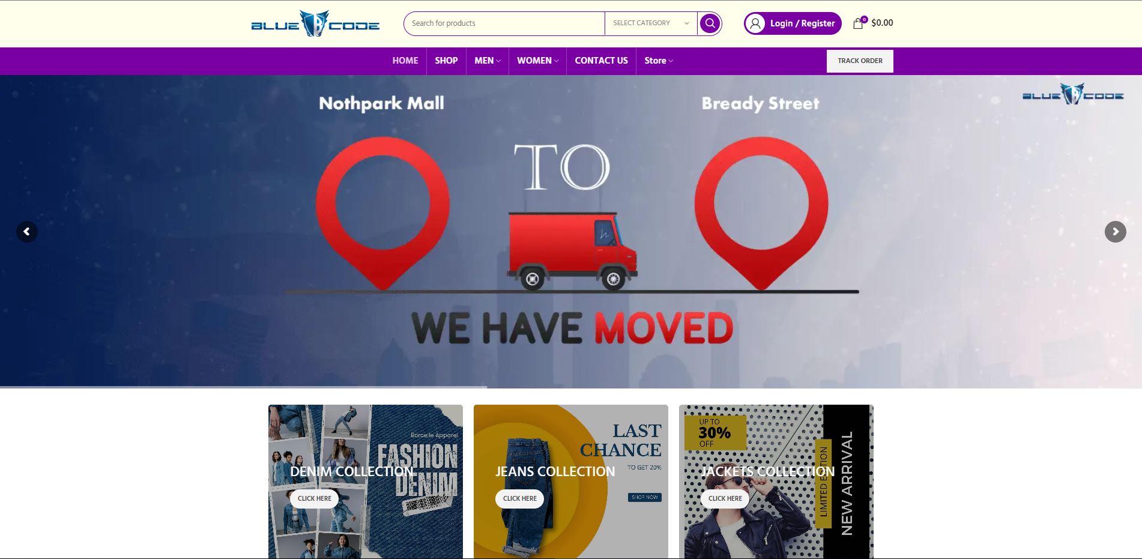Click the Blue Code header logo
The height and width of the screenshot is (559, 1142).
[x=315, y=24]
